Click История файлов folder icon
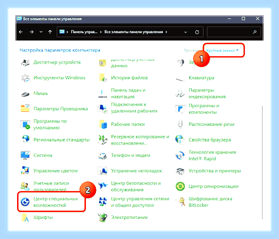This screenshot has height=239, width=279. pyautogui.click(x=103, y=78)
